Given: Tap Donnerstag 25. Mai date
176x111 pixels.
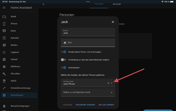Looking at the screenshot, I should [17, 2].
